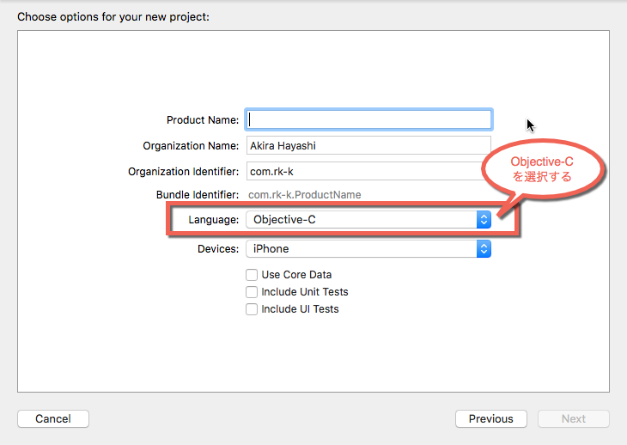The height and width of the screenshot is (445, 627).
Task: Click the Include UI Tests label
Action: coord(300,309)
